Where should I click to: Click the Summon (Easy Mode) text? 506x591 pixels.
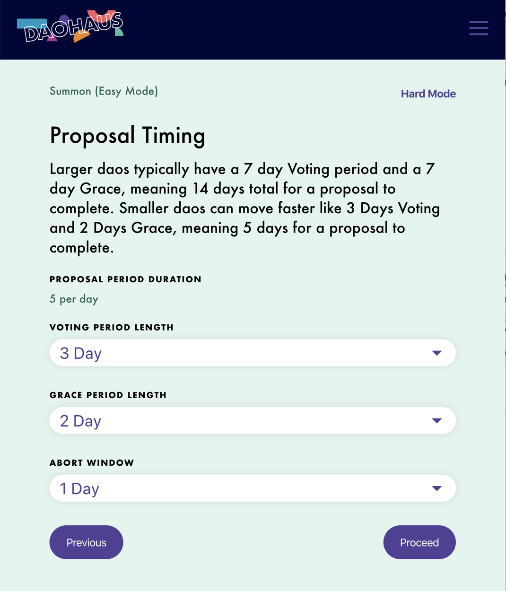104,91
